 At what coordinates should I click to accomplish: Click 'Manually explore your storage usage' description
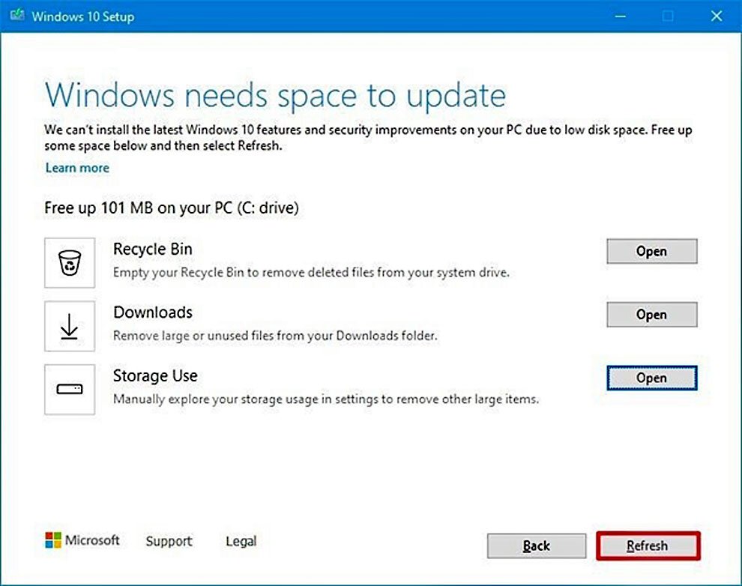point(325,399)
